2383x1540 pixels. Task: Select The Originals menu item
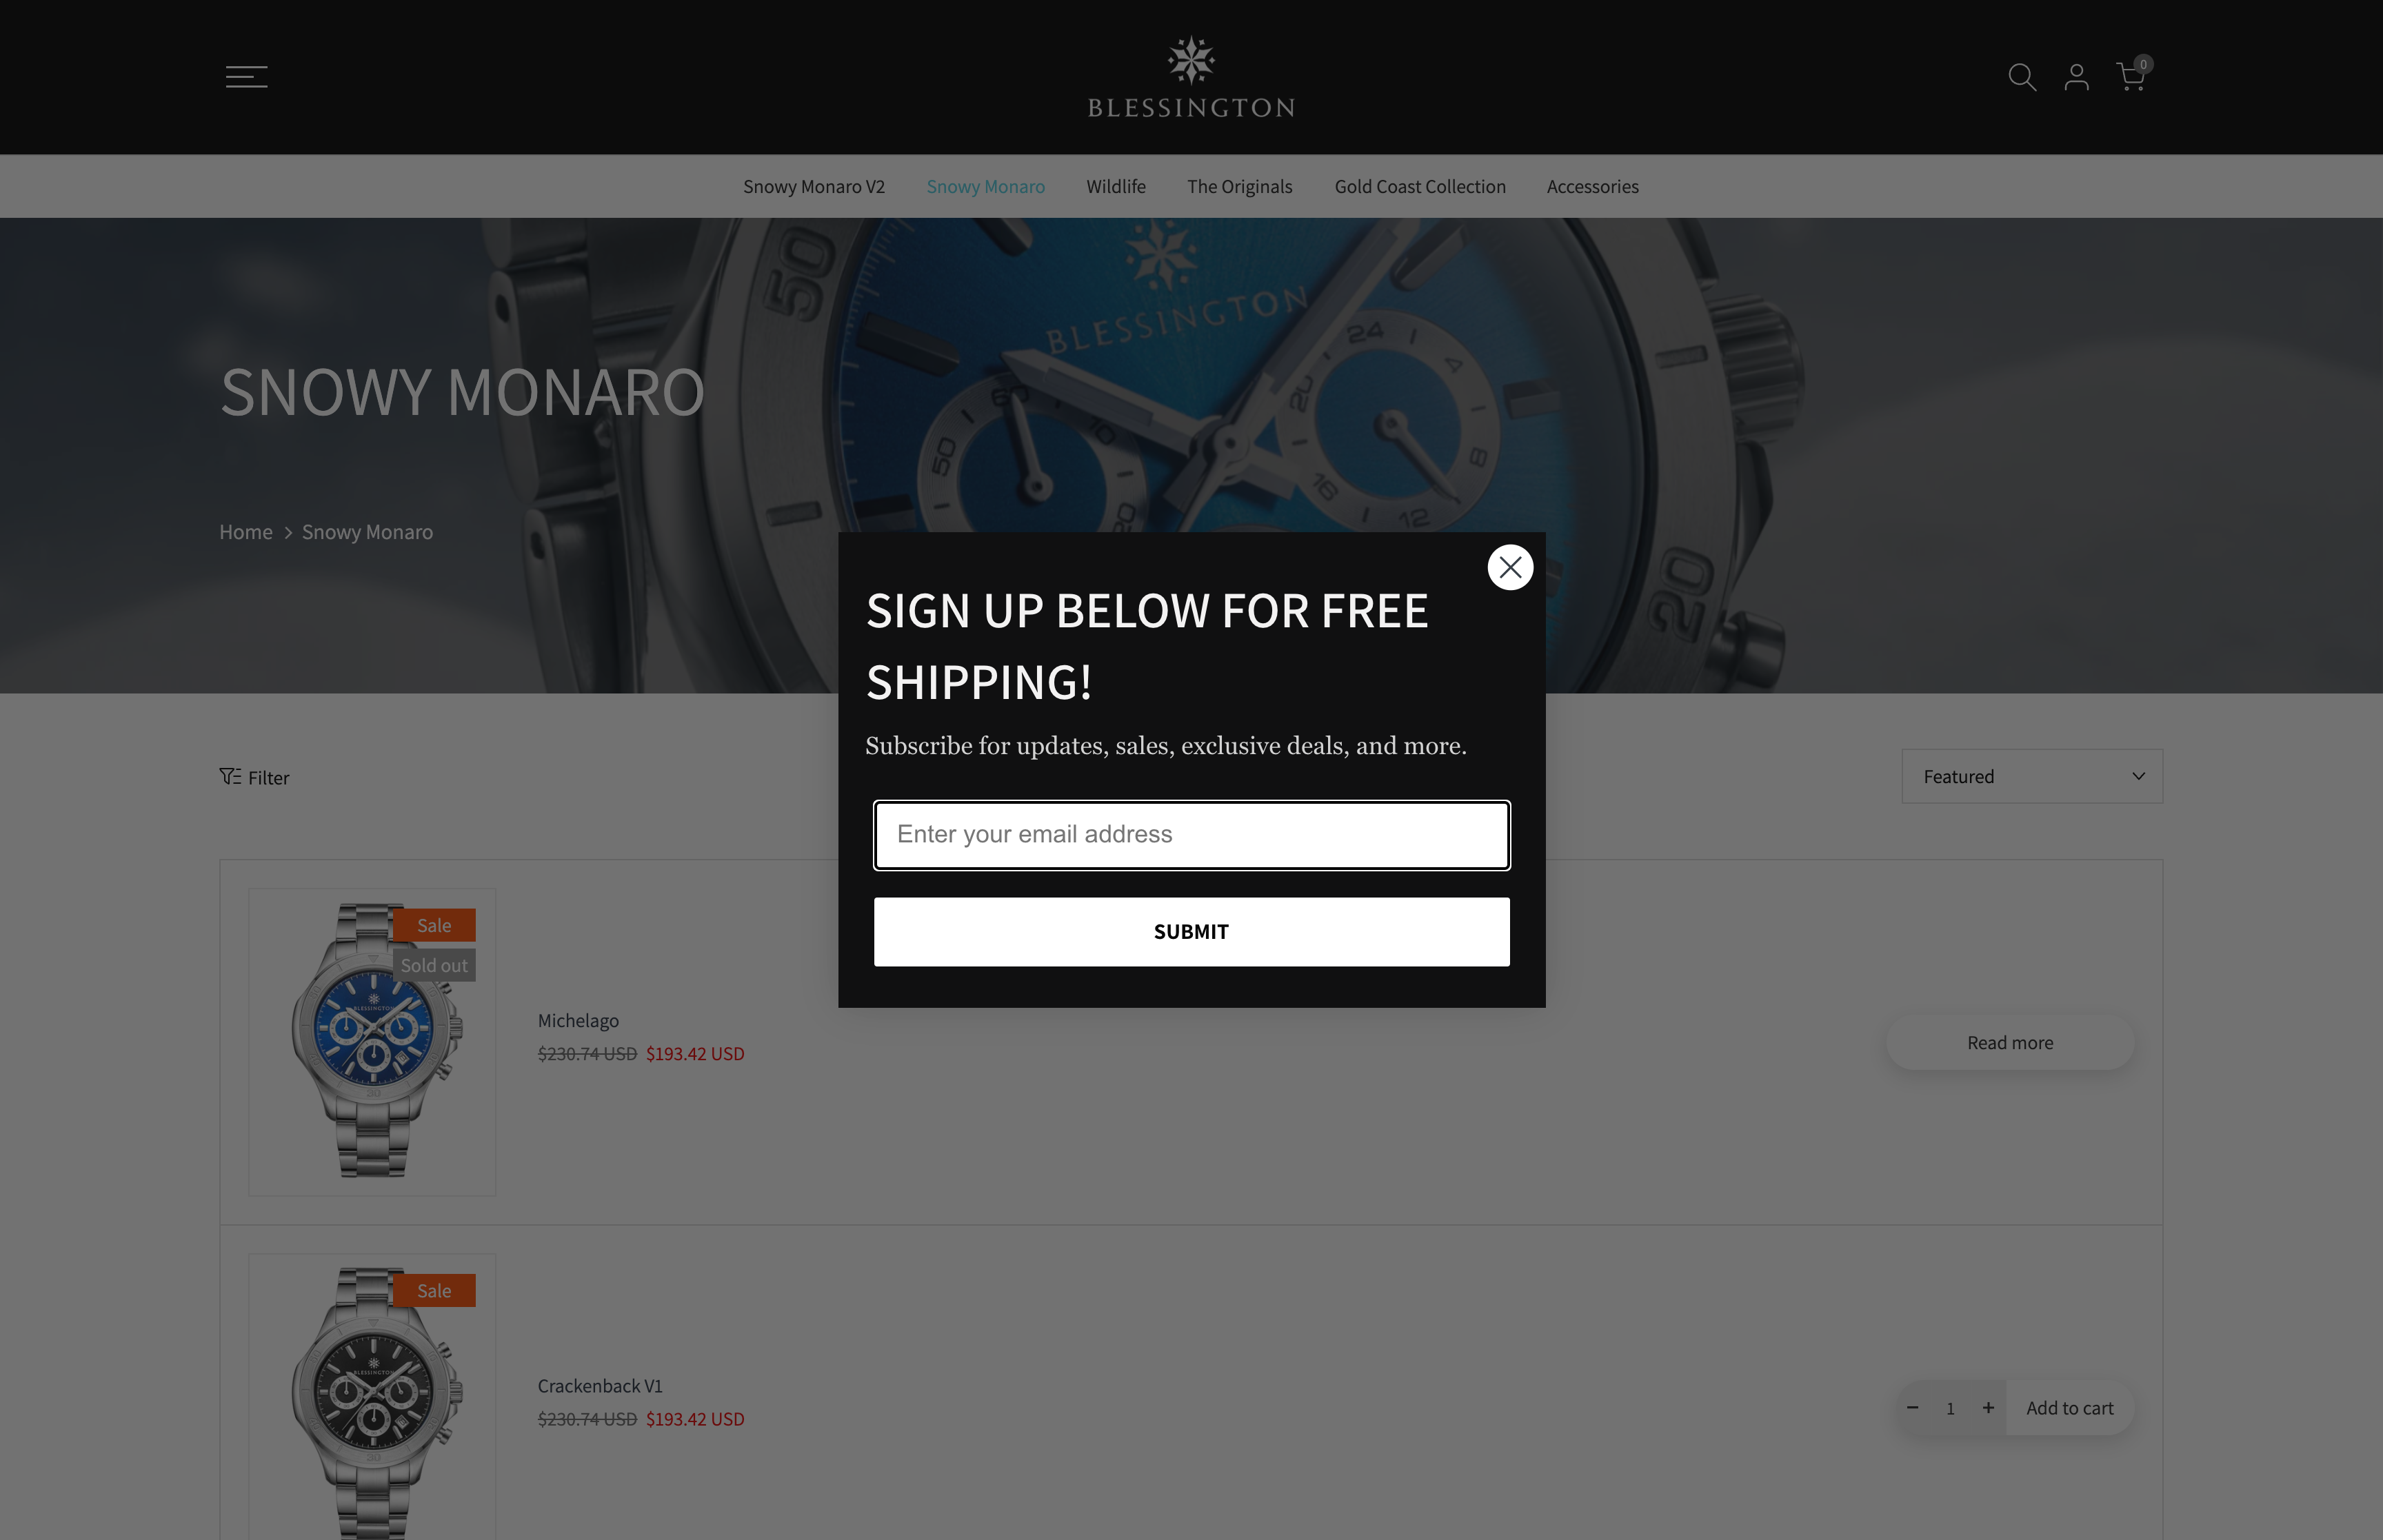[1239, 186]
